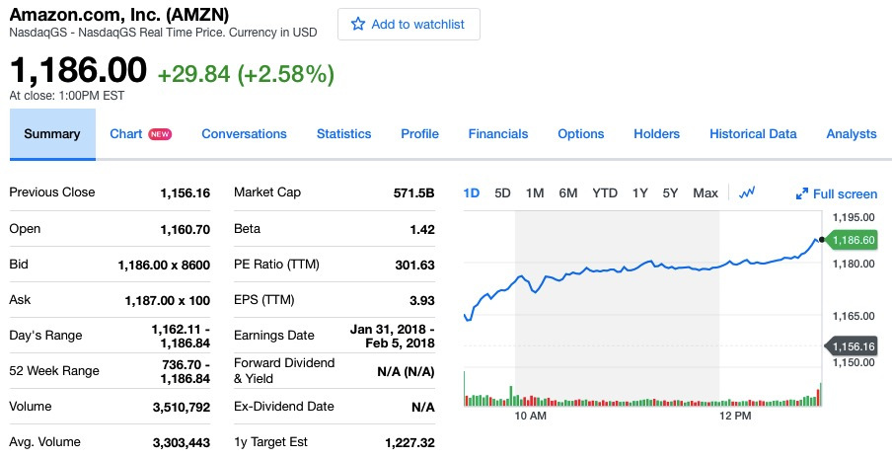Go to the Statistics tab
The image size is (892, 458).
pos(343,134)
